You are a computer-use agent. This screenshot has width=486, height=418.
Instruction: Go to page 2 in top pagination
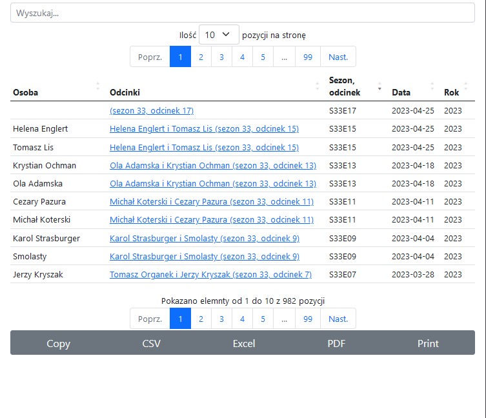click(x=201, y=57)
